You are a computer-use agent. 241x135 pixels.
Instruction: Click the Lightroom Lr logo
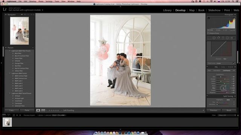click(x=5, y=9)
